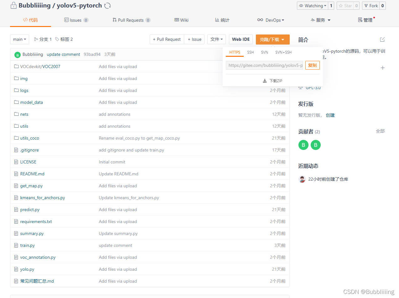Select the HTTPS clone tab
Image resolution: width=399 pixels, height=298 pixels.
pos(235,52)
